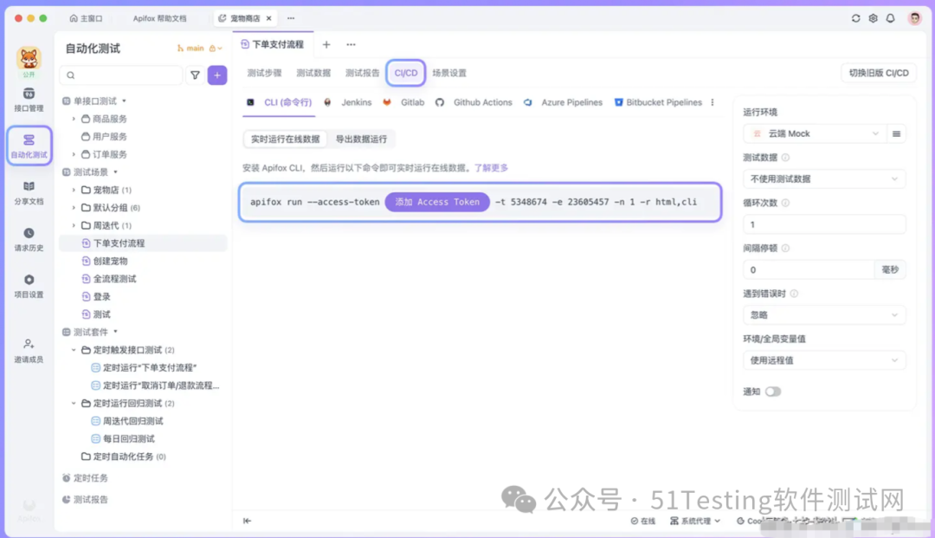
Task: Collapse 定时触发接口测试 folder
Action: (74, 350)
